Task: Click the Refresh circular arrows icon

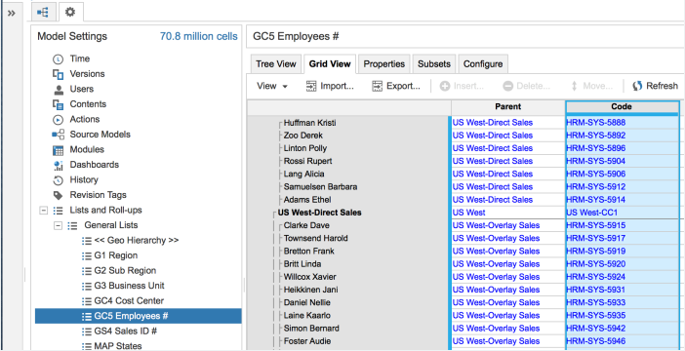Action: pyautogui.click(x=637, y=86)
